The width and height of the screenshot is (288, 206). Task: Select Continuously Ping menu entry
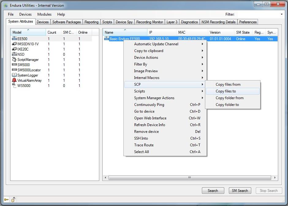[165, 105]
